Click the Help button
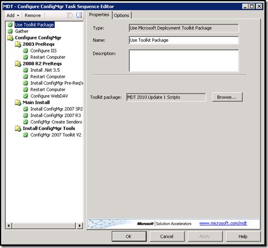This screenshot has width=268, height=248. point(243,236)
